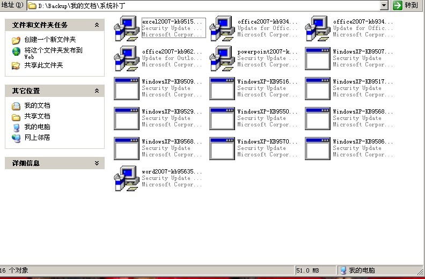The width and height of the screenshot is (425, 279).
Task: Click the 转到 button label
Action: pos(411,5)
